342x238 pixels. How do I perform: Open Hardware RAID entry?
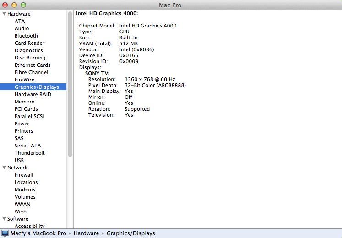pos(33,94)
